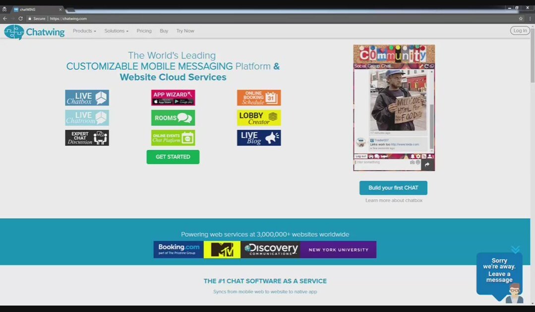Click the Trader007 user avatar
This screenshot has height=312, width=535.
pyautogui.click(x=360, y=142)
